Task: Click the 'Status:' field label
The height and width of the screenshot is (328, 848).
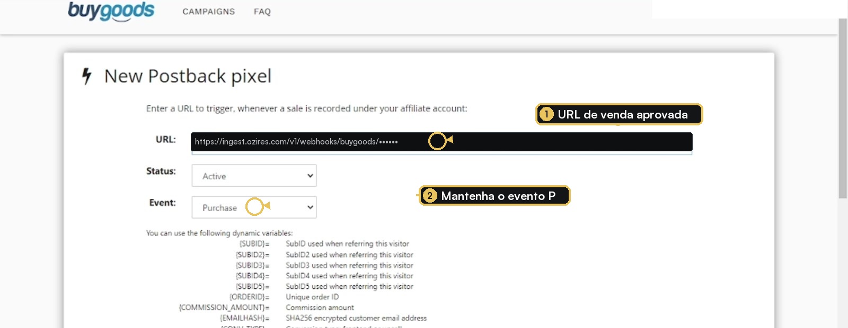Action: 161,171
